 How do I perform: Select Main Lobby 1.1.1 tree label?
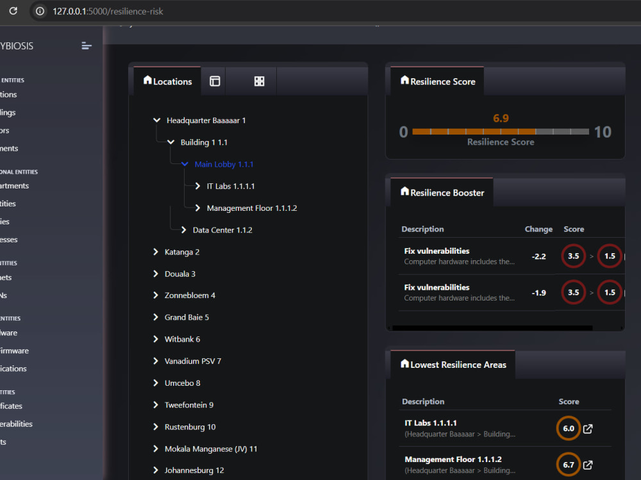[x=224, y=164]
